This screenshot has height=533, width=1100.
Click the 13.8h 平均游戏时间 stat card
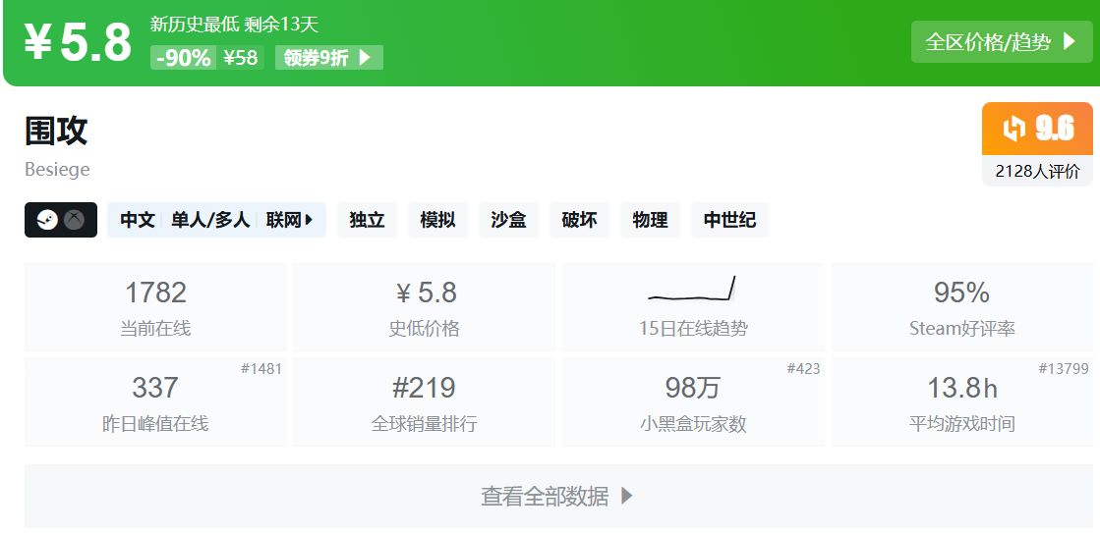pos(962,402)
